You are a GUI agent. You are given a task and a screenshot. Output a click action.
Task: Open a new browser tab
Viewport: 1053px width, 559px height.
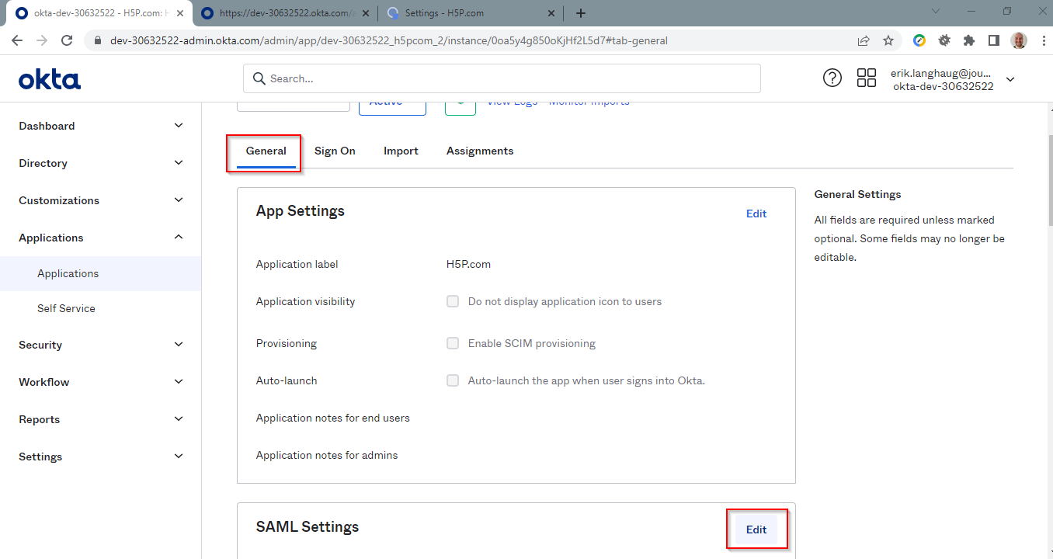pos(581,13)
